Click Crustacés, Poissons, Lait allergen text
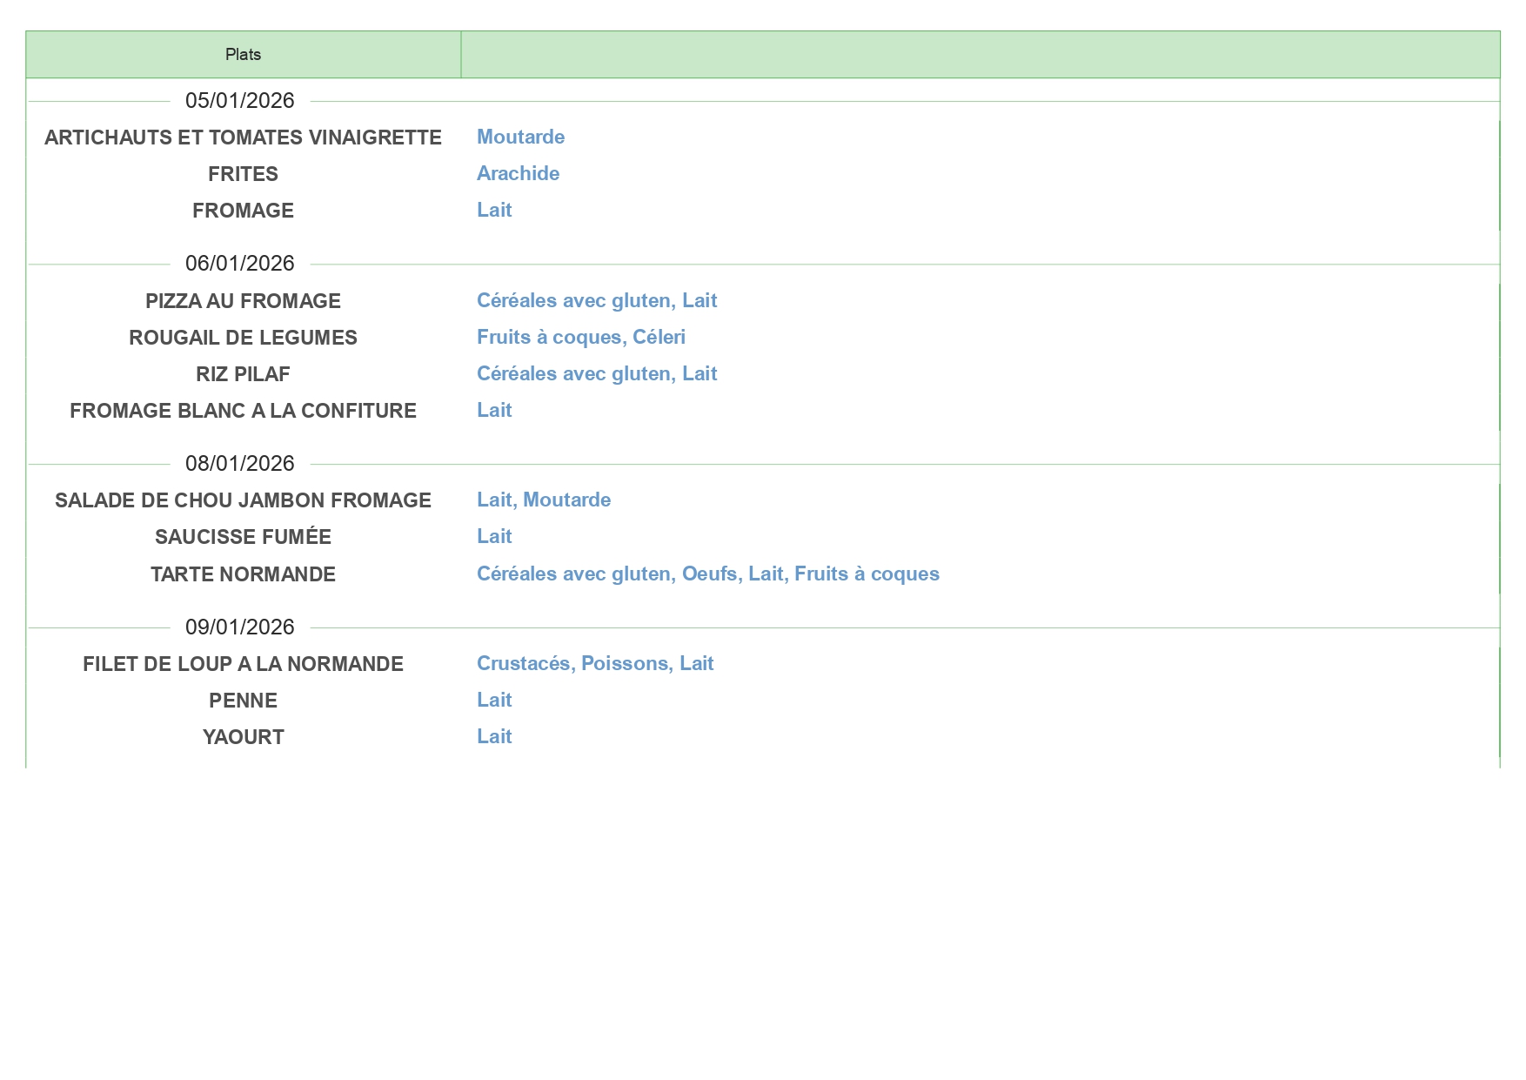The image size is (1526, 1080). [594, 664]
